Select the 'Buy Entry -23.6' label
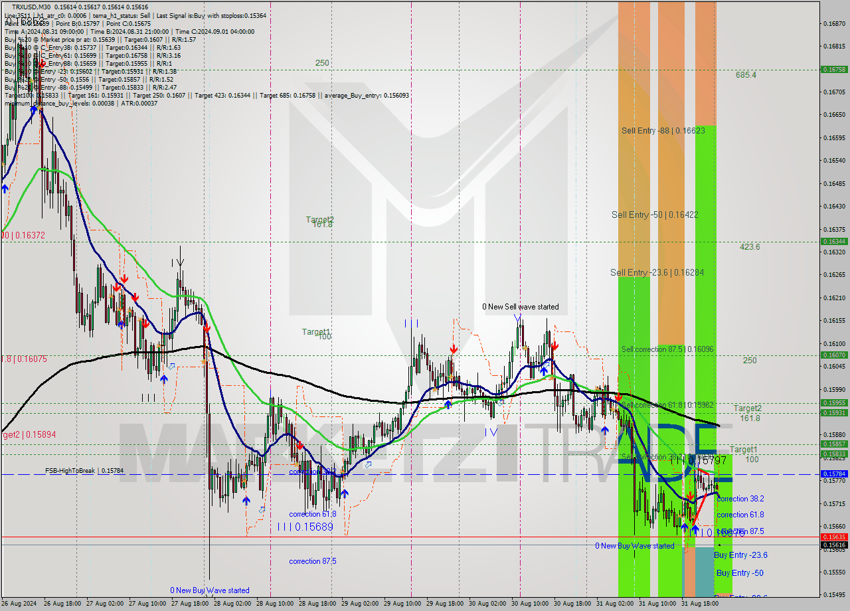 tap(740, 555)
